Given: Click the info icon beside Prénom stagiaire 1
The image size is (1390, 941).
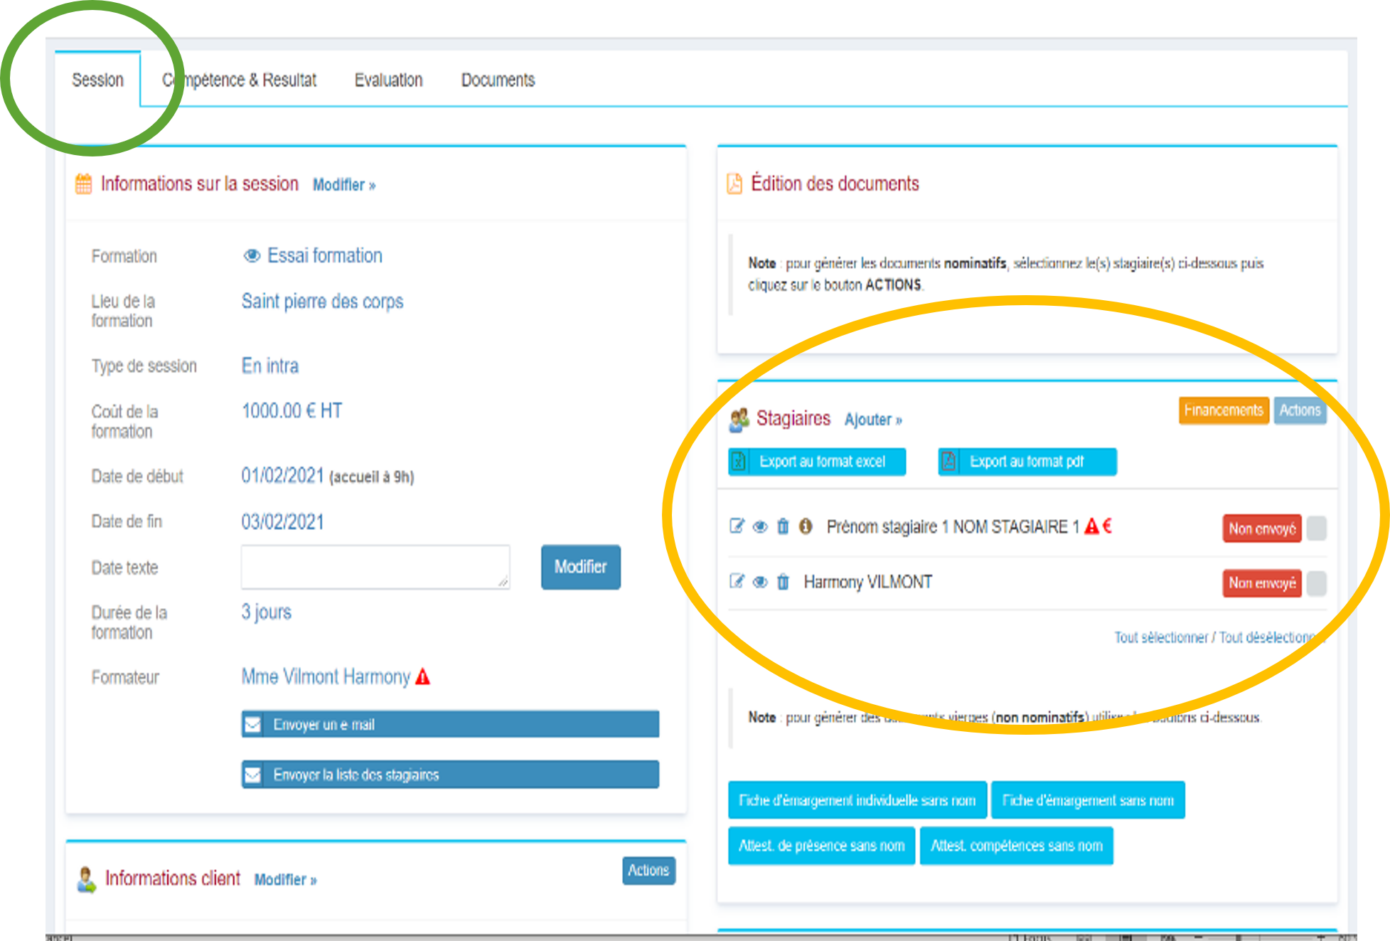Looking at the screenshot, I should click(805, 526).
